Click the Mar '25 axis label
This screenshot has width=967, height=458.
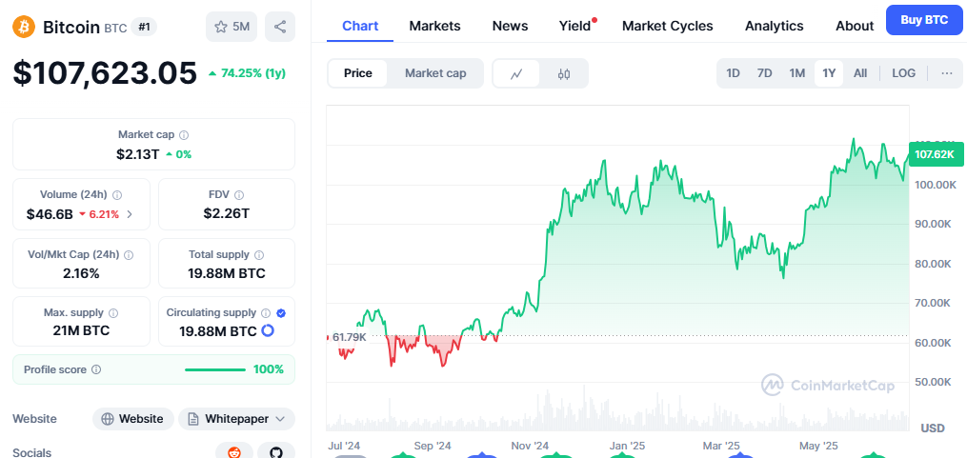(x=721, y=446)
